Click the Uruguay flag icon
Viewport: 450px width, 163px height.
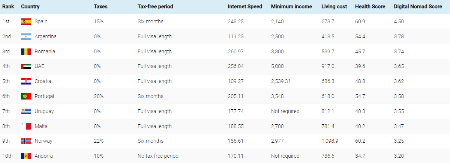(x=25, y=111)
